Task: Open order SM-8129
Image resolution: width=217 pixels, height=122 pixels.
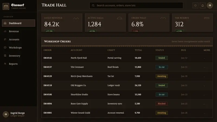Action: point(48,76)
